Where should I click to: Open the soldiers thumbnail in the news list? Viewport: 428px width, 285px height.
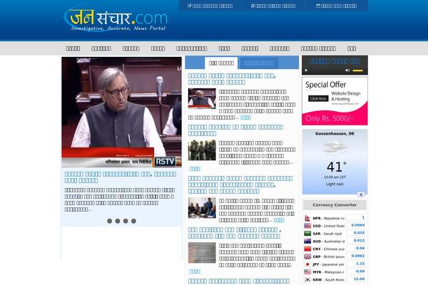click(202, 150)
